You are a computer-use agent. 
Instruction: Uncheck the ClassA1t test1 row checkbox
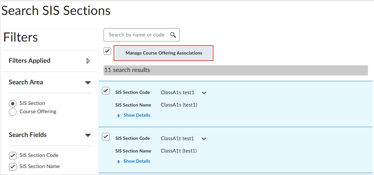(106, 137)
